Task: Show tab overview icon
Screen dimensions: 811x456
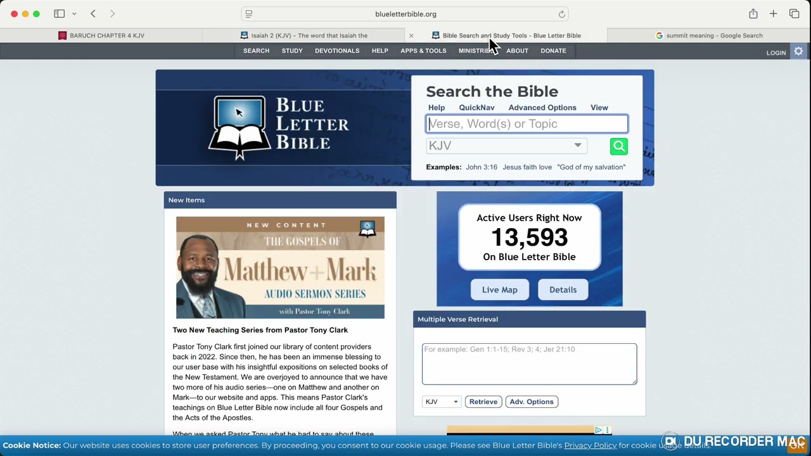Action: 794,14
